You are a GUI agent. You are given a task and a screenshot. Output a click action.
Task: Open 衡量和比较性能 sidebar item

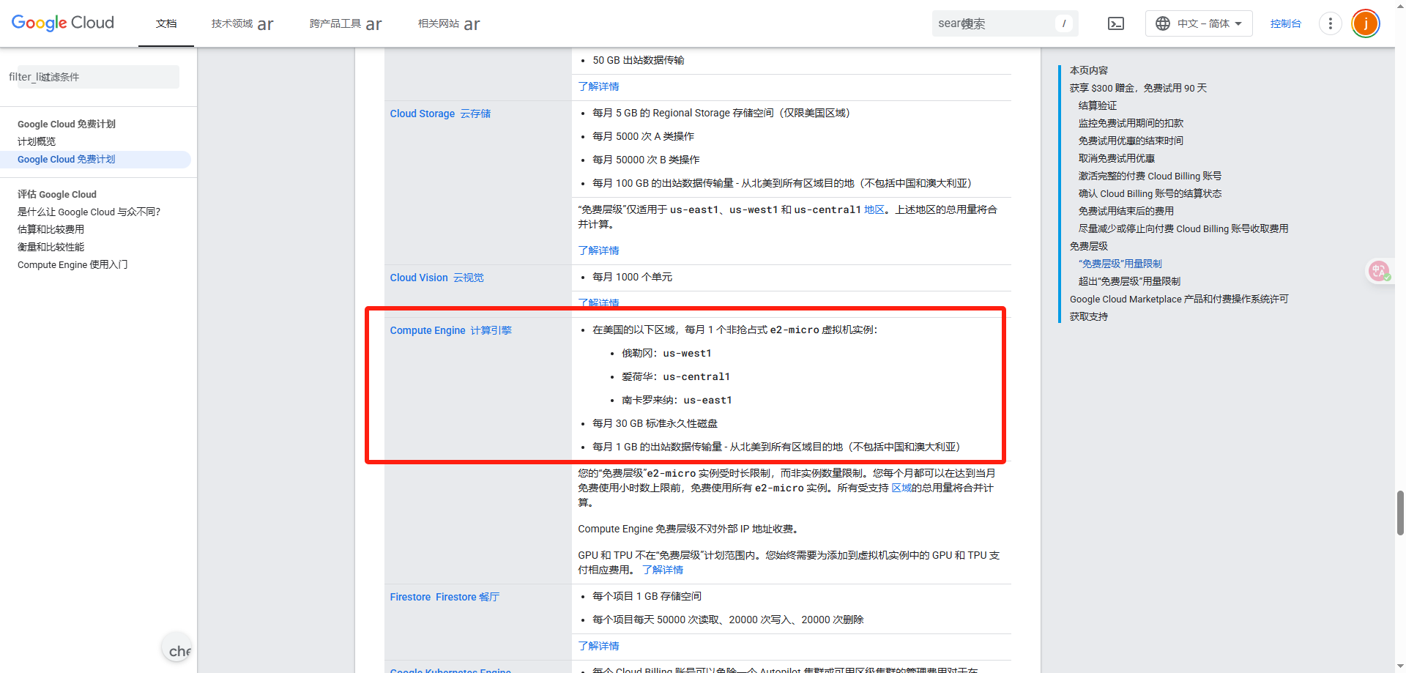(51, 247)
